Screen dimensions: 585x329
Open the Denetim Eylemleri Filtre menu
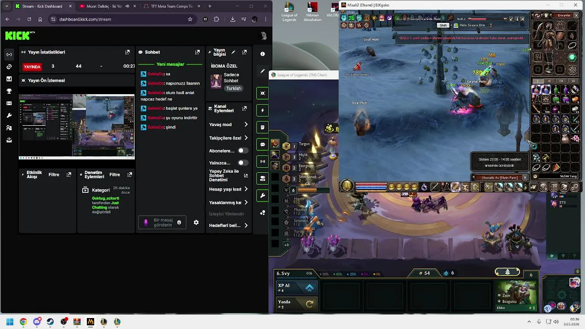115,175
